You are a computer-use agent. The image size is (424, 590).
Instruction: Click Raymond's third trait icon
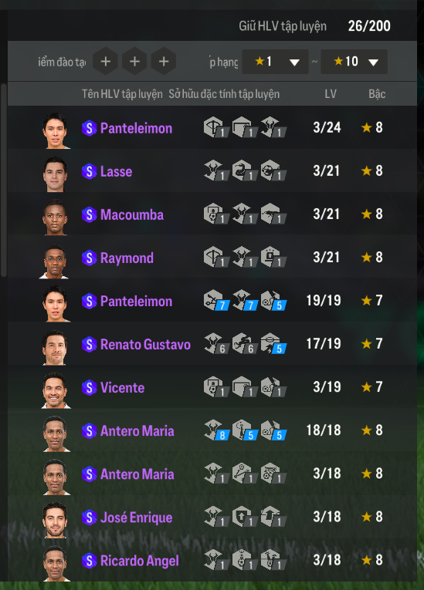(x=273, y=257)
